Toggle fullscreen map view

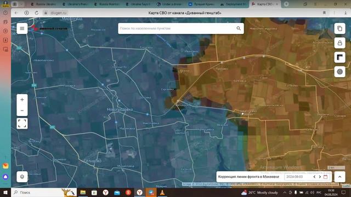[22, 124]
